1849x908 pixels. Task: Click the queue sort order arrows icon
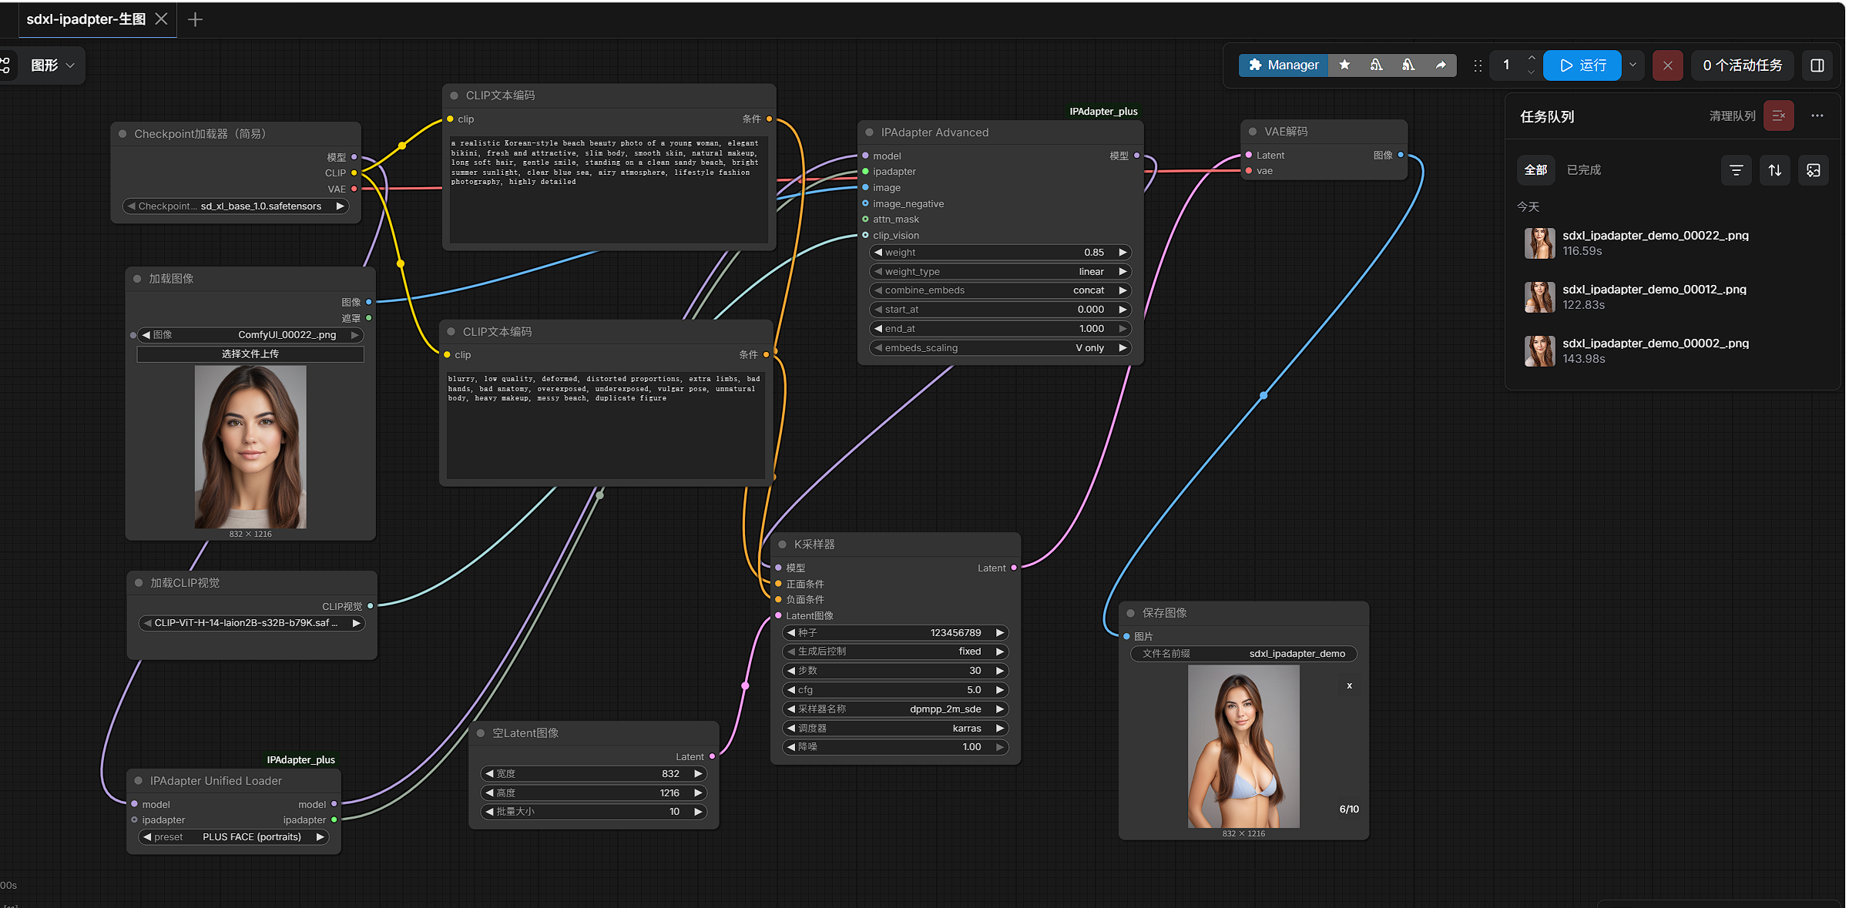point(1774,170)
